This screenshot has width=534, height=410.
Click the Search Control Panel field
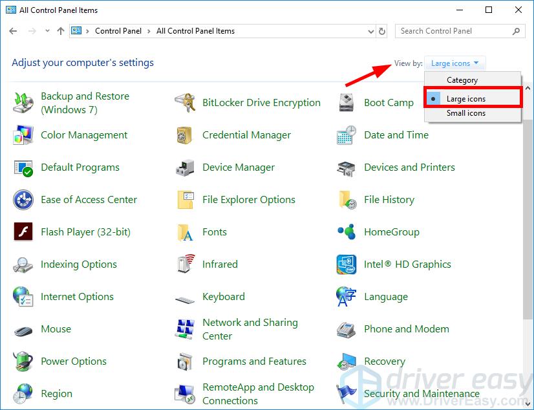pyautogui.click(x=460, y=31)
